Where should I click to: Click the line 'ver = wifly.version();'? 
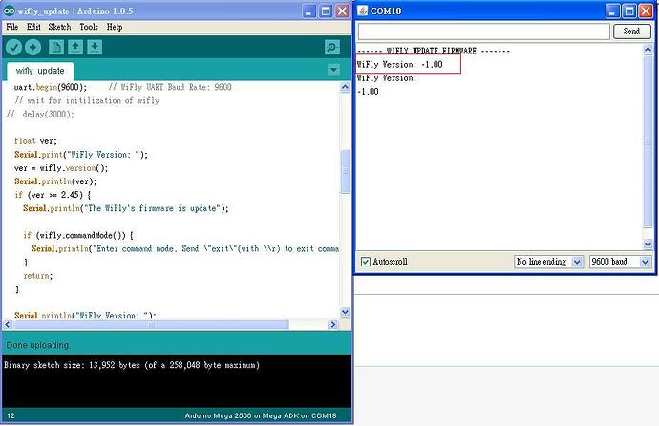pyautogui.click(x=61, y=168)
